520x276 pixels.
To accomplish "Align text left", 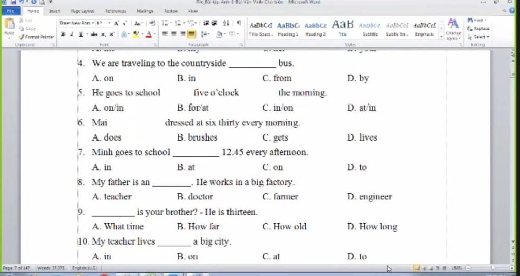I will tap(165, 34).
